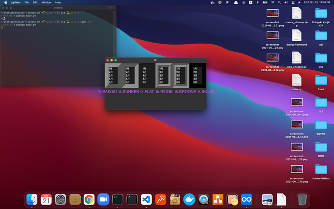
Task: Click the tk.SUNKEN label
Action: [x=129, y=91]
